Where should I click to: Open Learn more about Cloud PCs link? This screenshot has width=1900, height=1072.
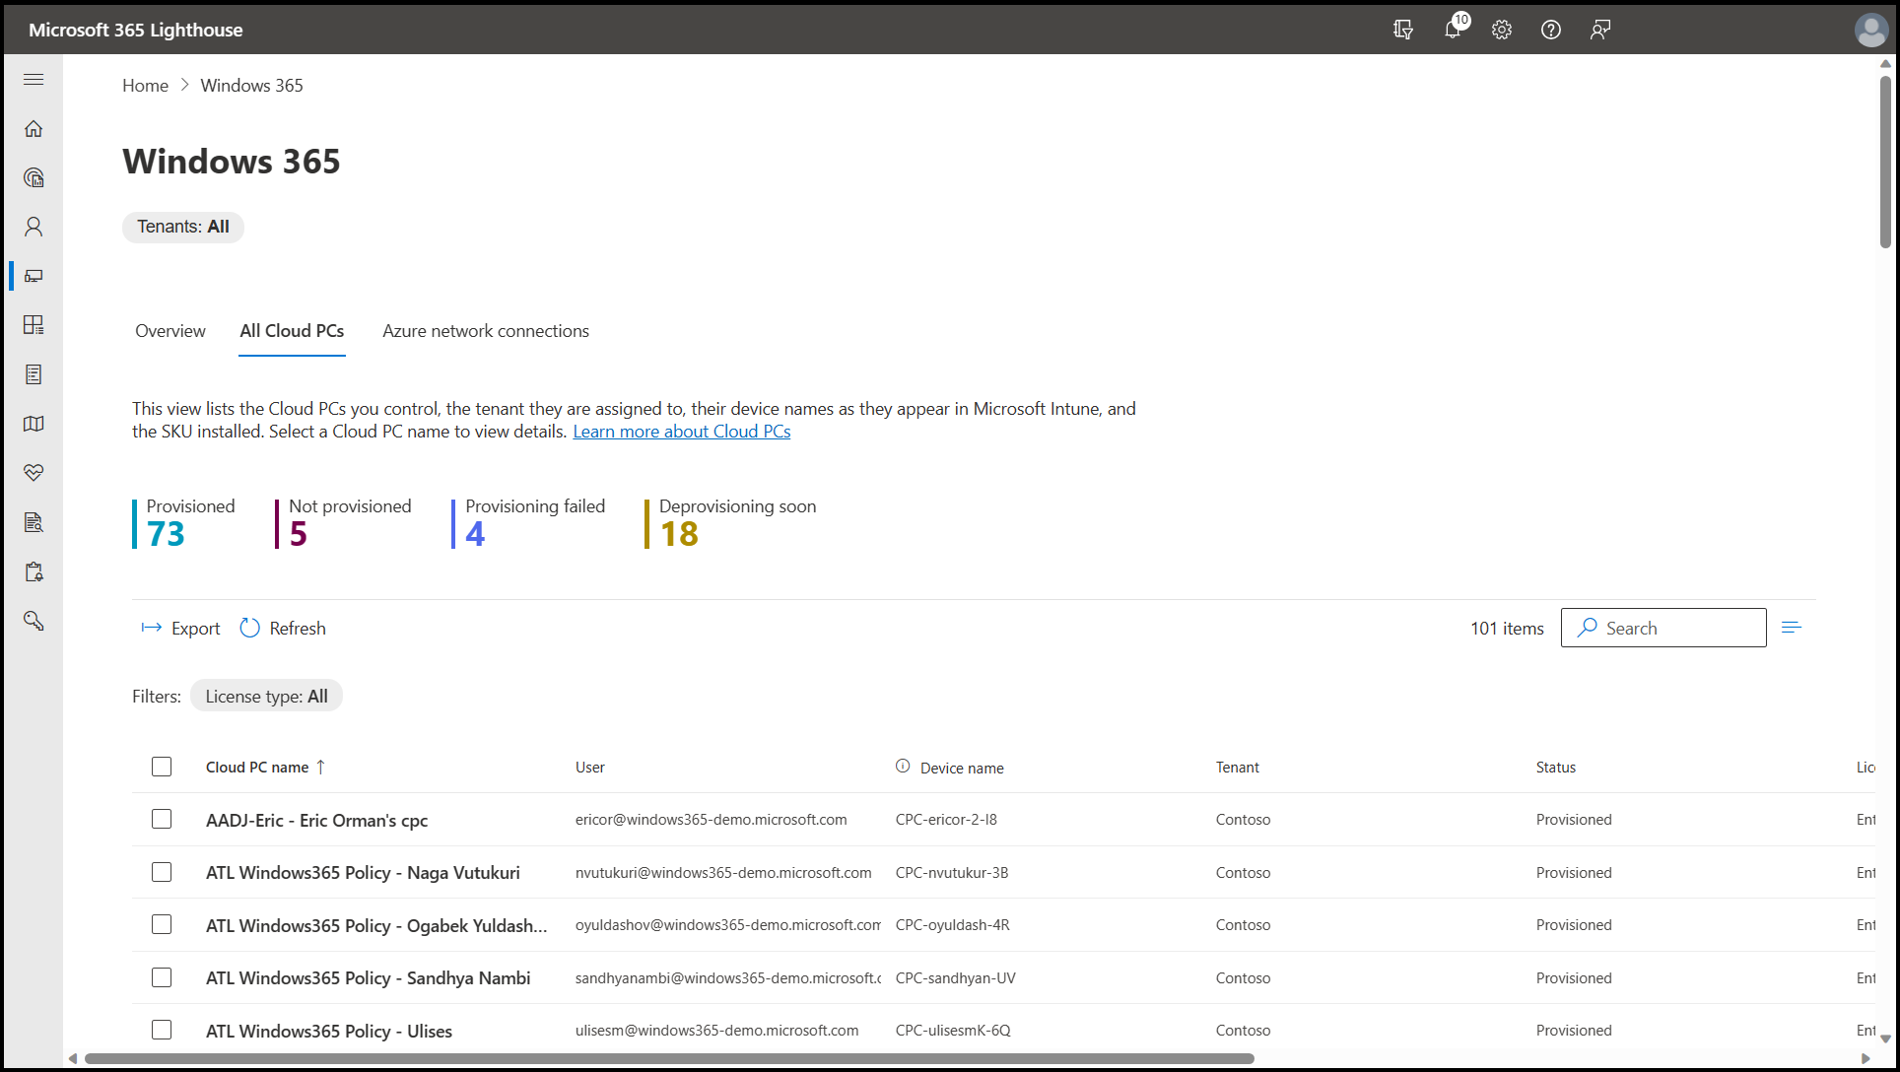pyautogui.click(x=682, y=432)
